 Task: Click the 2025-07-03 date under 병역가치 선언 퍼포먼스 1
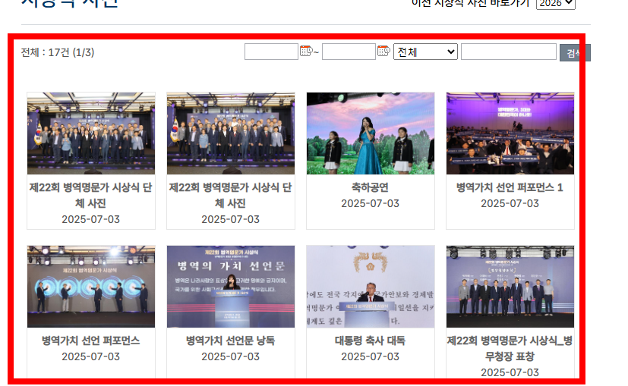[x=510, y=203]
